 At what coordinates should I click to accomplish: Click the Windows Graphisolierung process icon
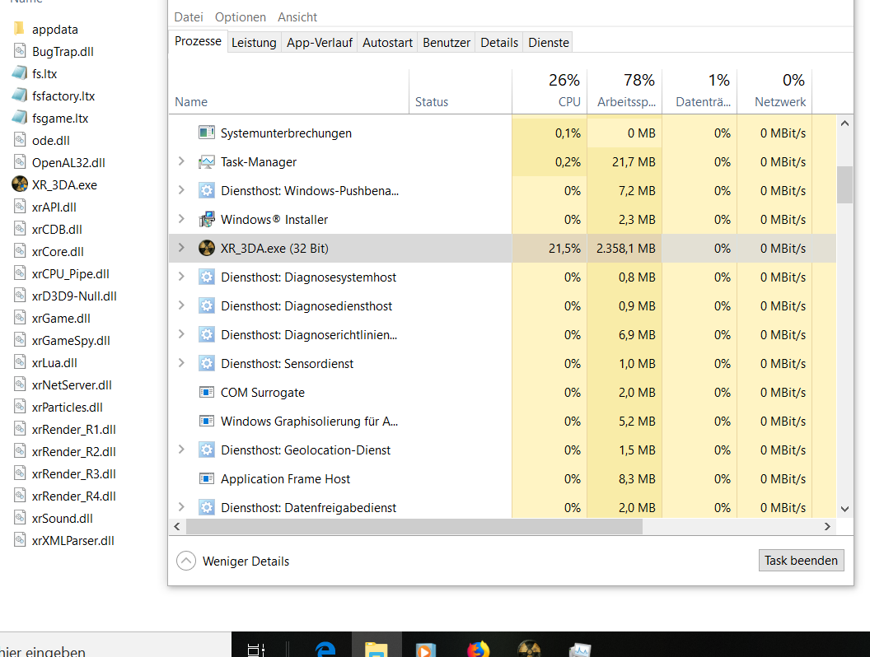[207, 422]
